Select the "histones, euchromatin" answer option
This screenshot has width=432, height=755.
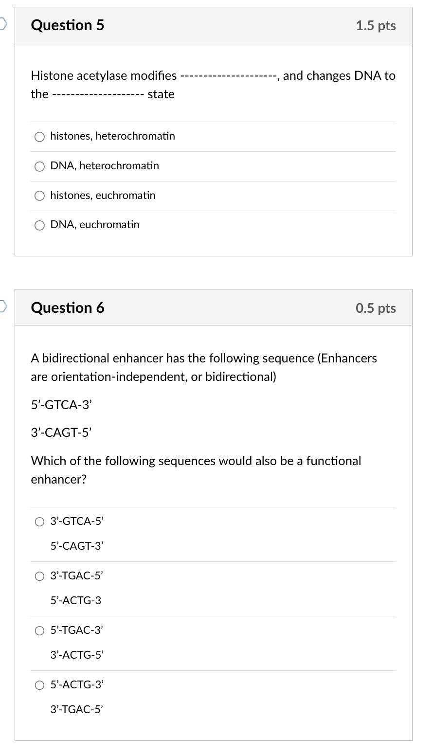click(39, 196)
